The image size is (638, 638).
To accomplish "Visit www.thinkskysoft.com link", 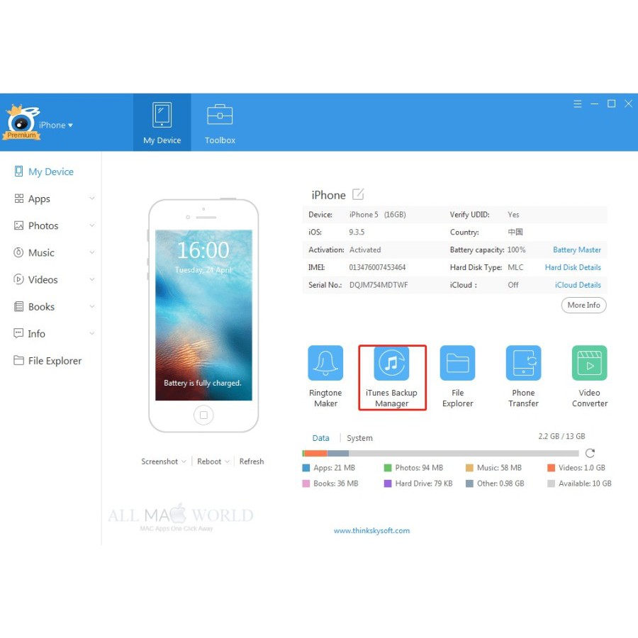I will (x=371, y=530).
